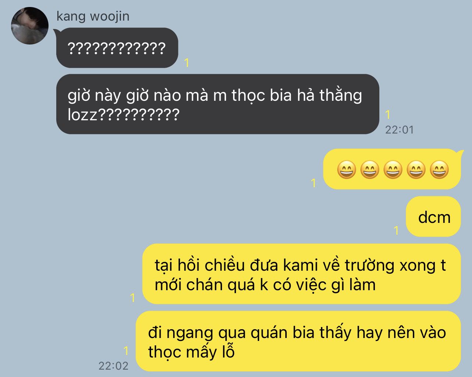472x377 pixels.
Task: Tap the last grinning emoji
Action: (439, 170)
